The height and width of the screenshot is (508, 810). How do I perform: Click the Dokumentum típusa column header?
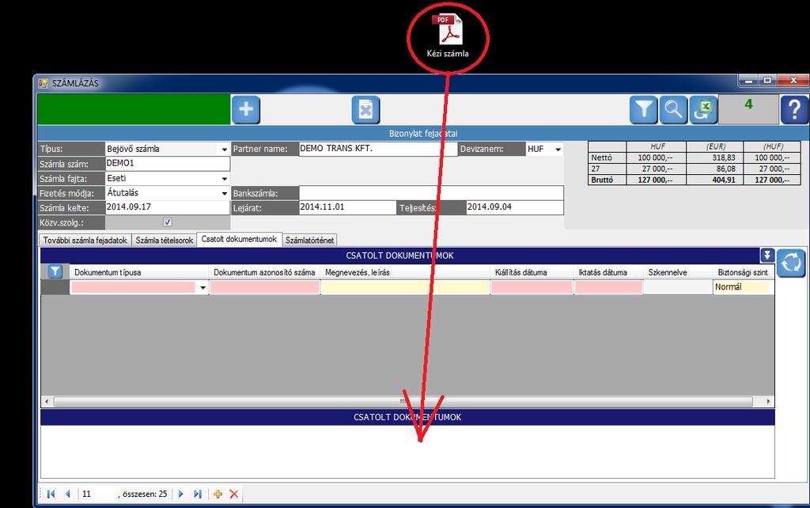(139, 272)
